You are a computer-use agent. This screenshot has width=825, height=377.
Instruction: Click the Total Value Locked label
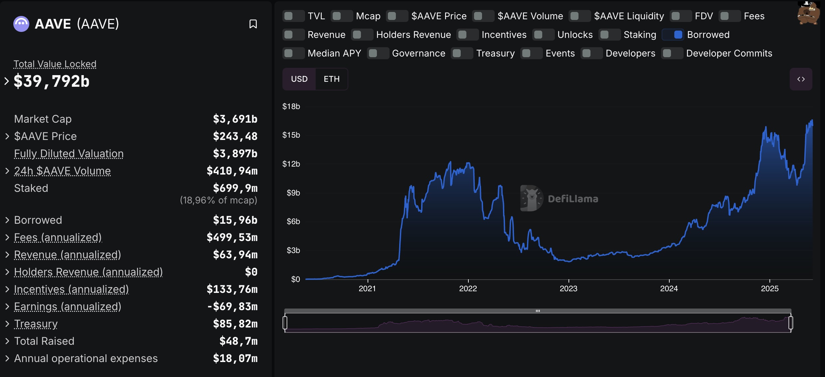pos(55,64)
